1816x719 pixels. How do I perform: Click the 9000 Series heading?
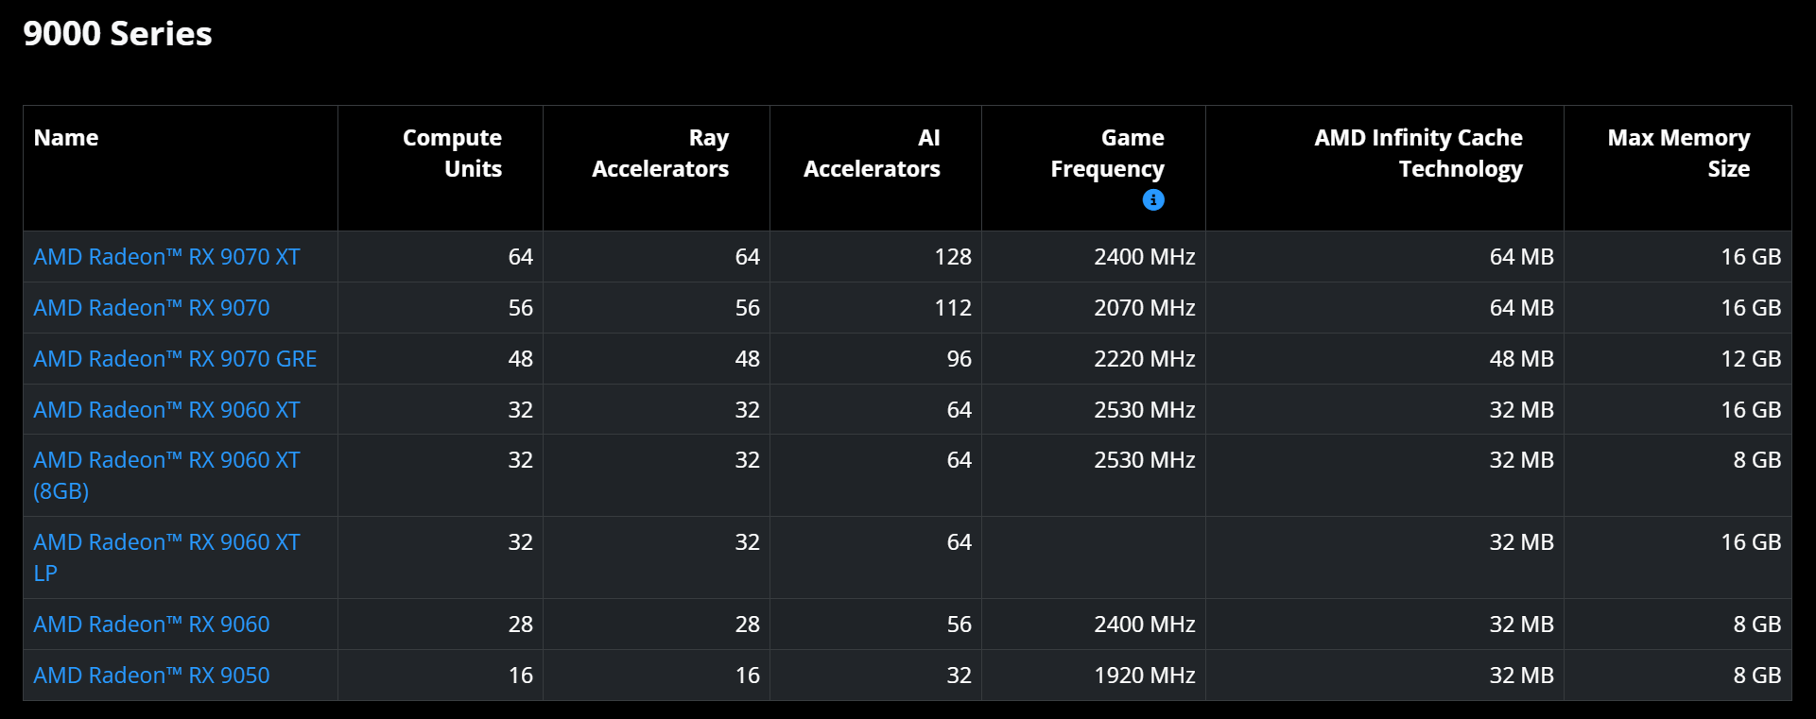[x=117, y=34]
